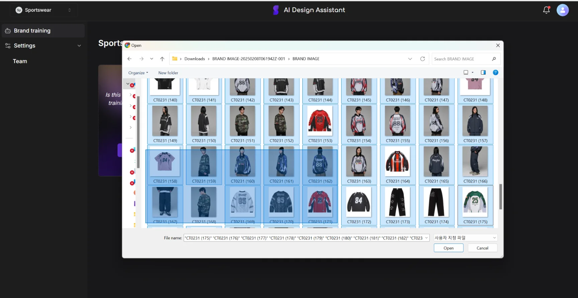578x298 pixels.
Task: Go up one folder level
Action: 162,59
